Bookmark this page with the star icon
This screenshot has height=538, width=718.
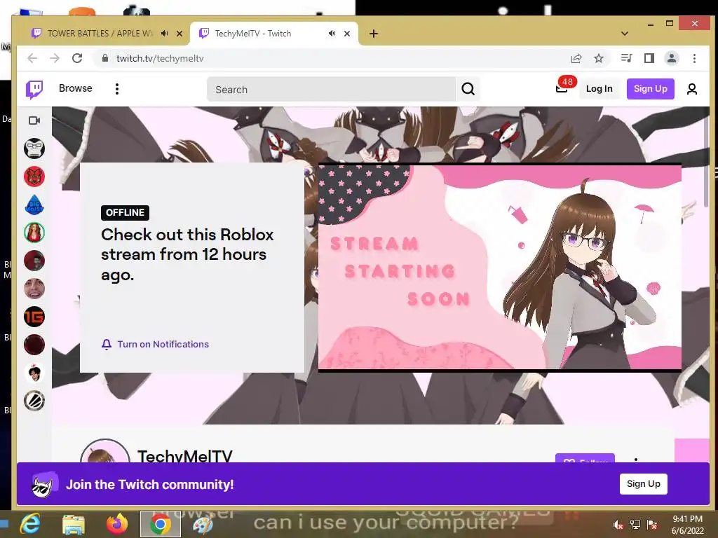(x=599, y=58)
